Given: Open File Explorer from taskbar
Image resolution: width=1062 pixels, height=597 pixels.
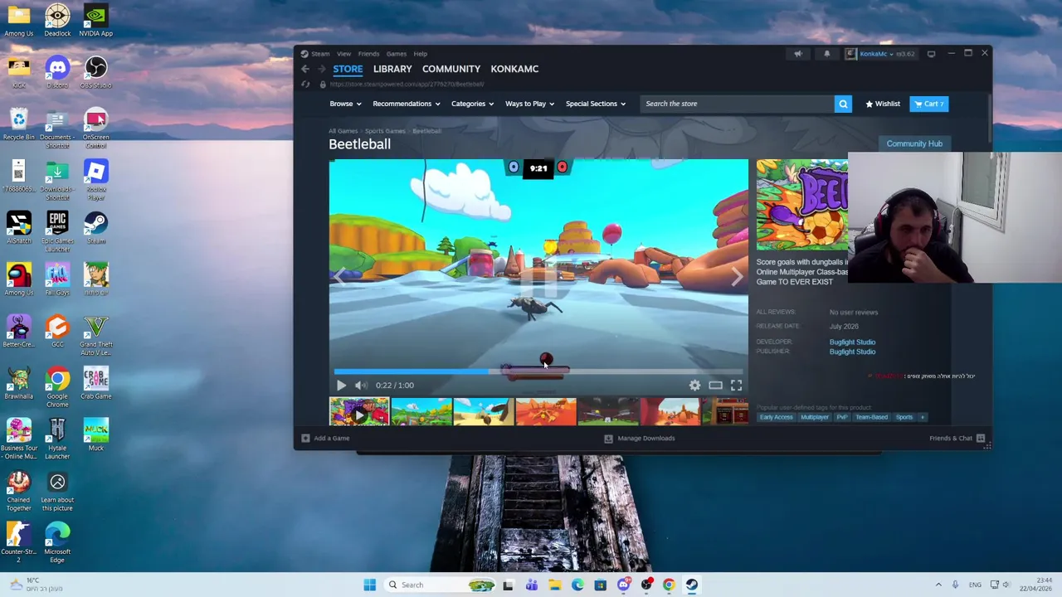Looking at the screenshot, I should click(x=554, y=585).
